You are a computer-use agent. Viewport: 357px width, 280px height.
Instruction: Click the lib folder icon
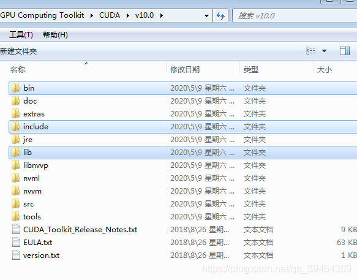15,152
